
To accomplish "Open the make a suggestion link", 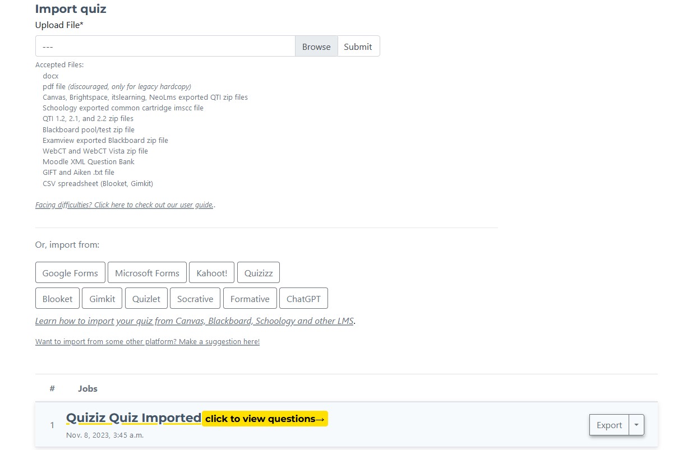I will click(x=147, y=342).
